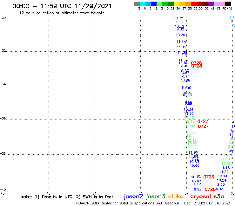
Task: Click the note 'Time is in UTC; SWH is in feet'
Action: pos(67,197)
